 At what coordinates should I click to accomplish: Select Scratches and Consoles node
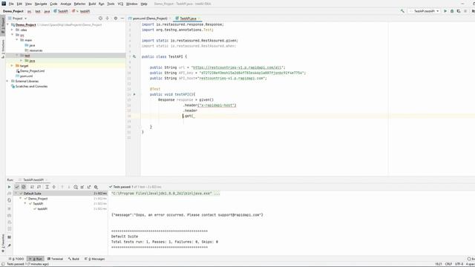point(31,86)
